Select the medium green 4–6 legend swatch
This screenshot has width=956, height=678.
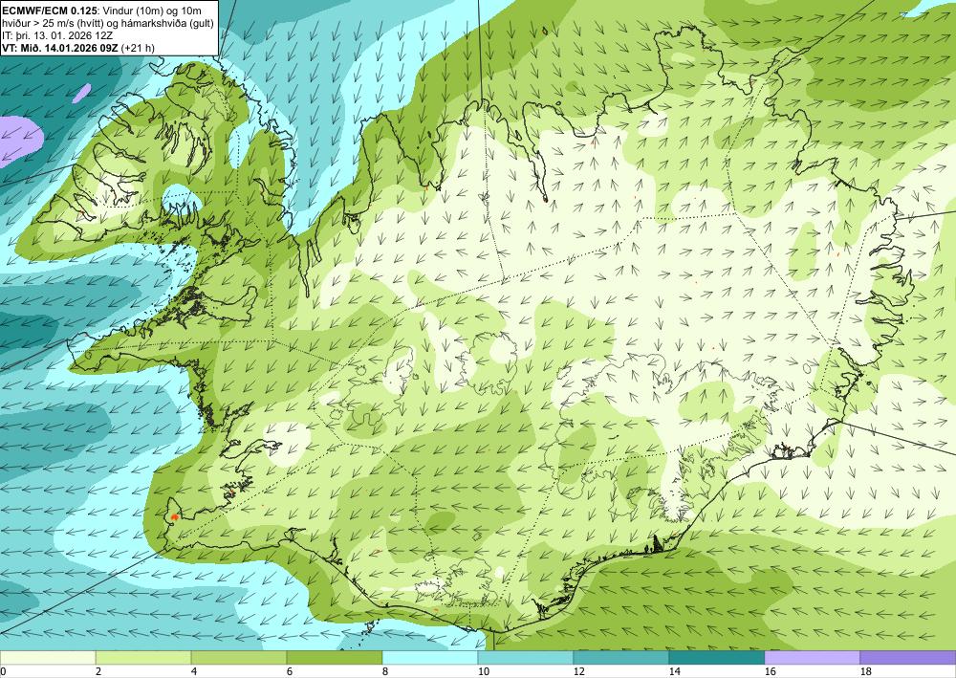(239, 657)
